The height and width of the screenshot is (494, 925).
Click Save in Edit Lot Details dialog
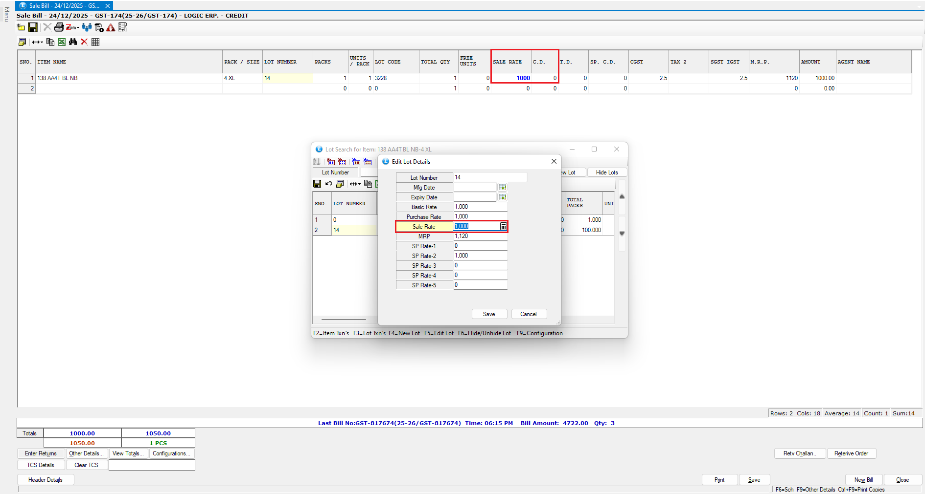[489, 314]
